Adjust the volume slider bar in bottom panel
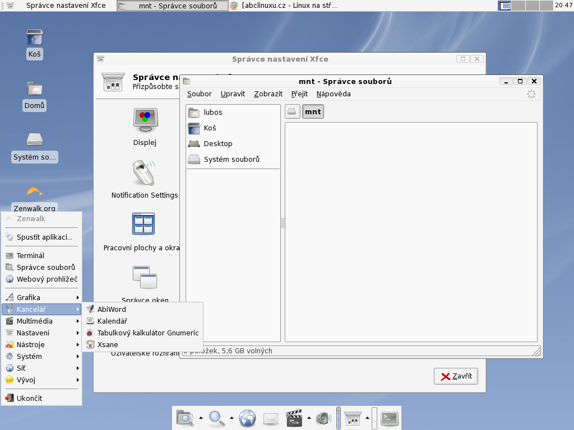 338,418
